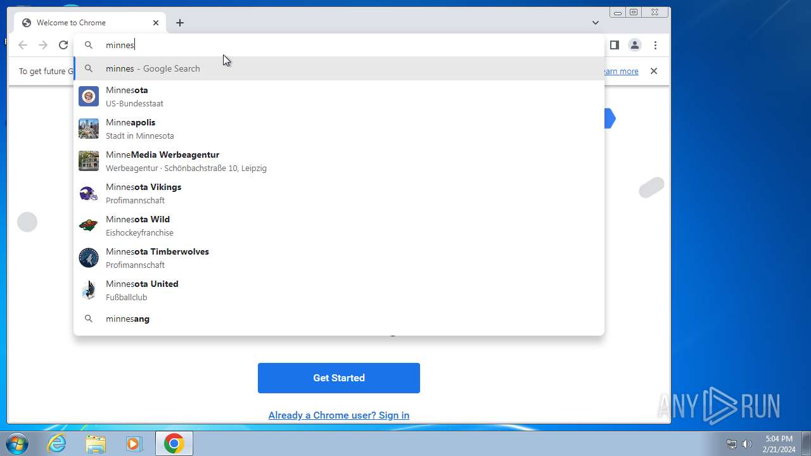Choose the Minneapolis city suggestion
The width and height of the screenshot is (811, 456).
(339, 129)
